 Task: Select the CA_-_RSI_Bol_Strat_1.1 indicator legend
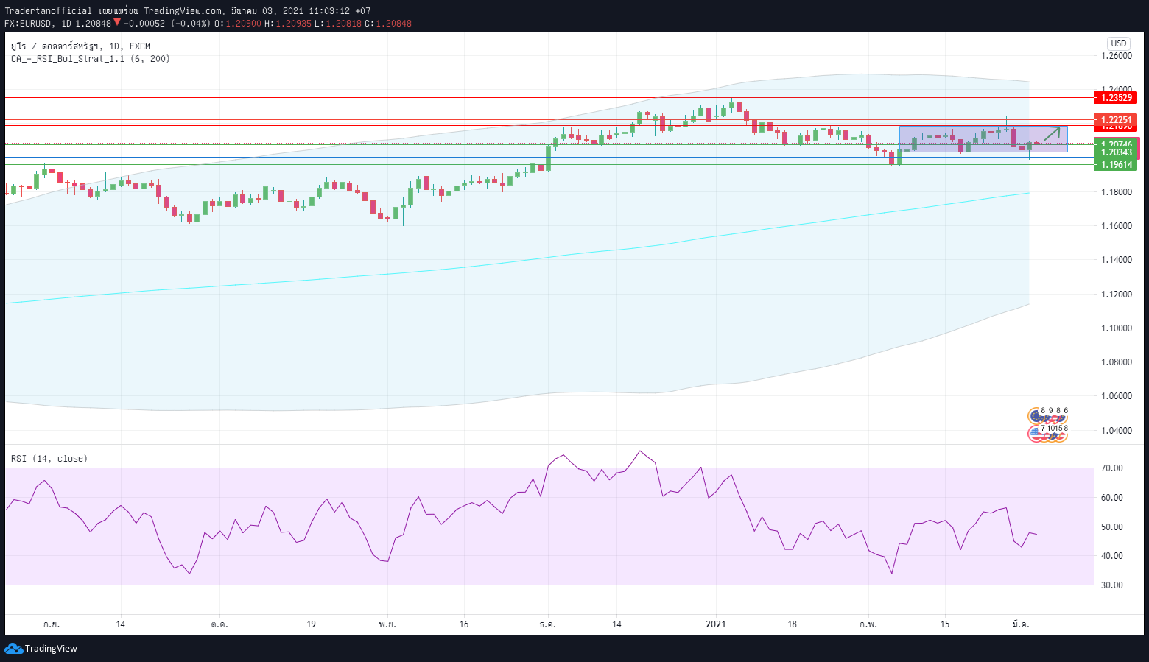(91, 59)
